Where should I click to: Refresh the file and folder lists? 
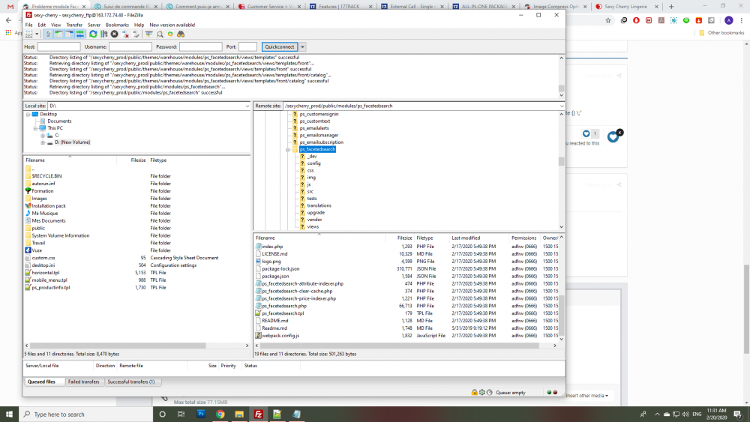[93, 34]
